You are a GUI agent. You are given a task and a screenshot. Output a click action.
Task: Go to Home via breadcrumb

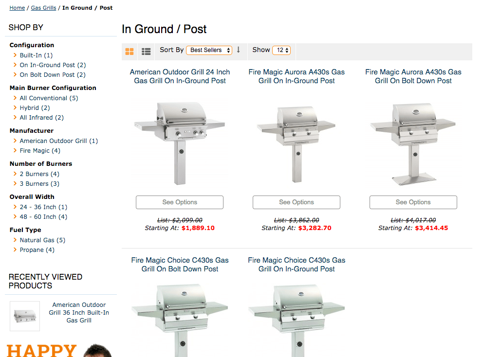pos(17,8)
